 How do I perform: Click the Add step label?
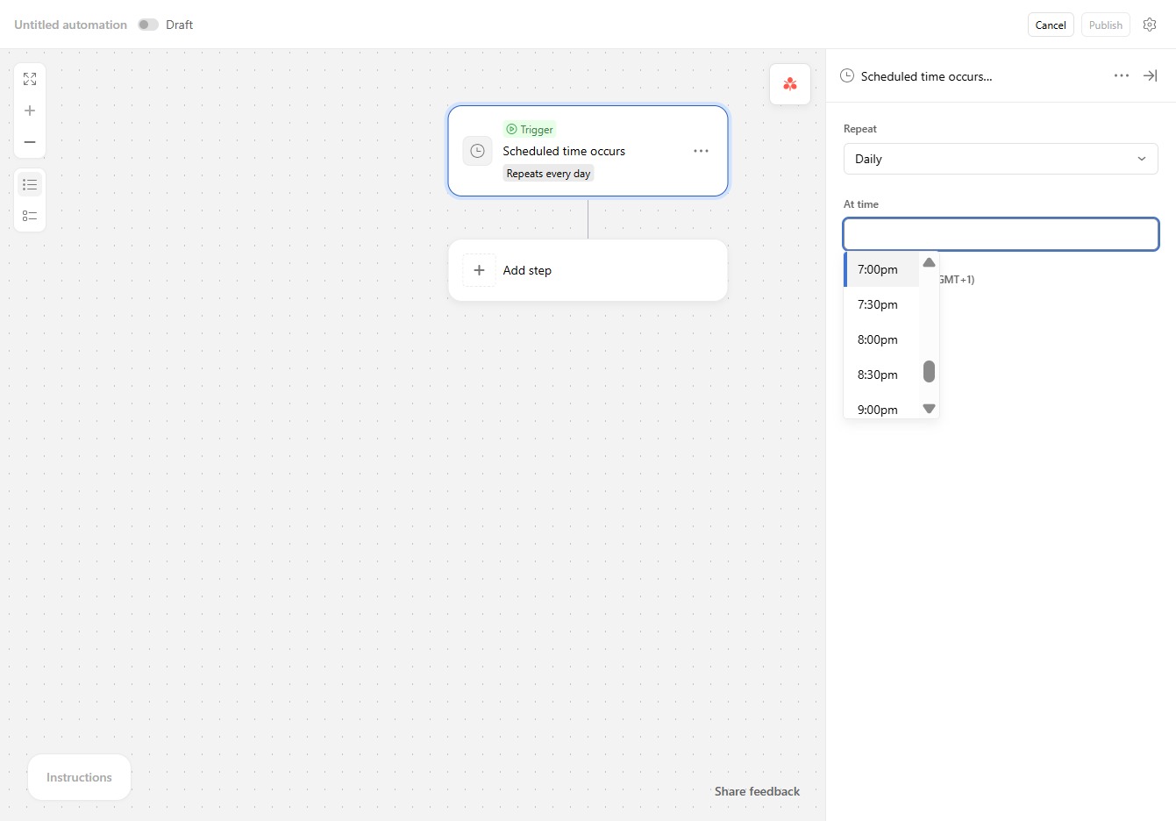pos(527,270)
